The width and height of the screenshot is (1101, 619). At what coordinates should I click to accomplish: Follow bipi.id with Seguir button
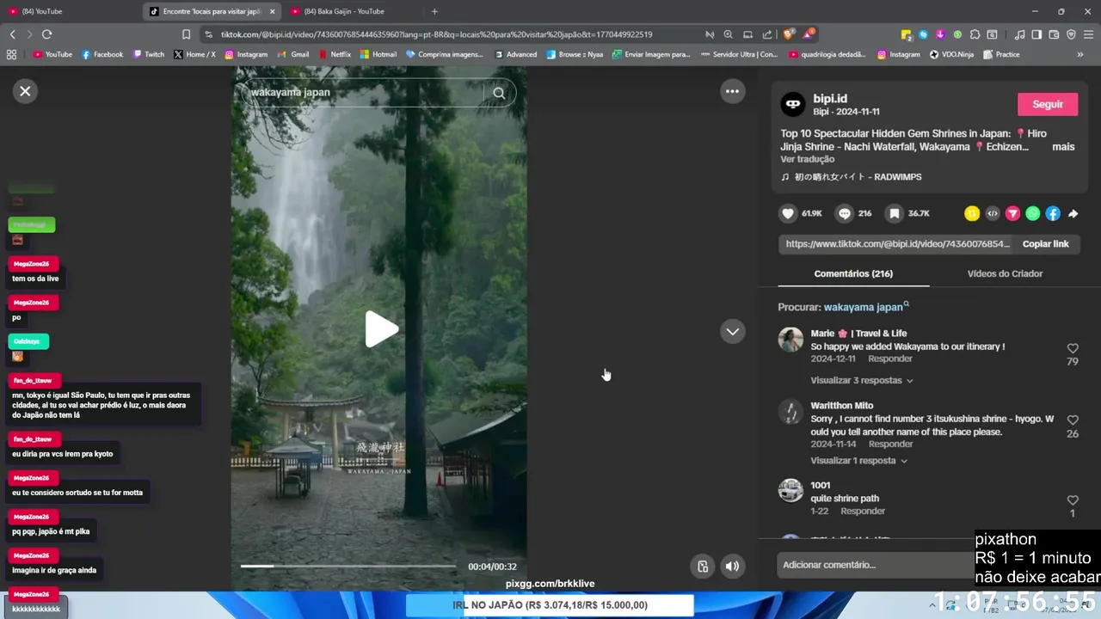click(x=1047, y=104)
